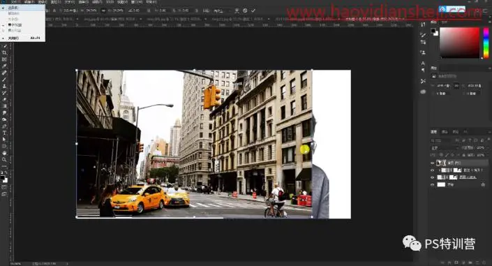Image resolution: width=492 pixels, height=266 pixels.
Task: Open the Properties panel flyout menu
Action: coord(489,68)
